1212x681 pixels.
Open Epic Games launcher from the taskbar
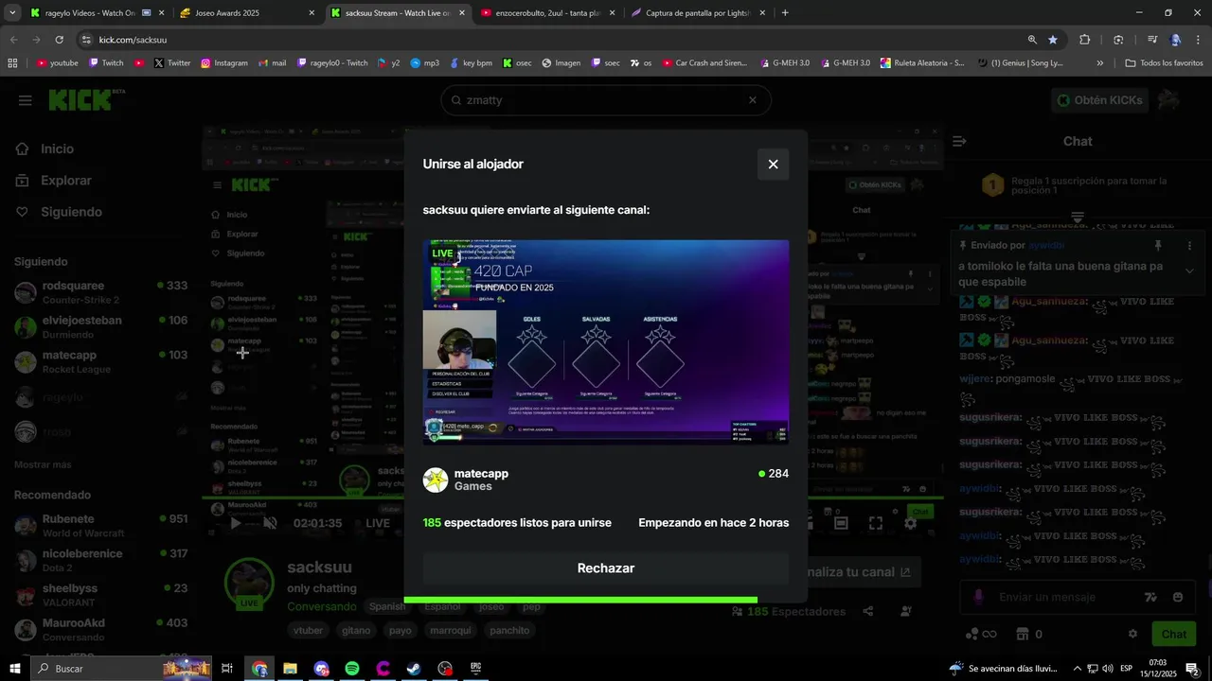coord(476,669)
